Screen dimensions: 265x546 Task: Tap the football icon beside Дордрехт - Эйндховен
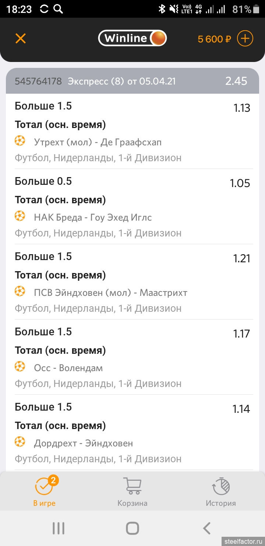tap(20, 442)
